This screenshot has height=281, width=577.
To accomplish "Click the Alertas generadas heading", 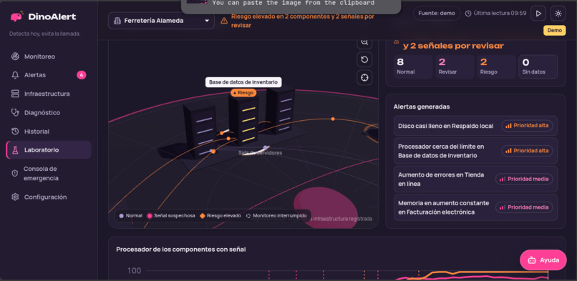I will [422, 107].
